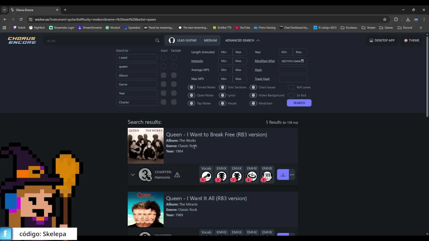This screenshot has height=241, width=429.
Task: Click the Hash input field
Action: [293, 70]
